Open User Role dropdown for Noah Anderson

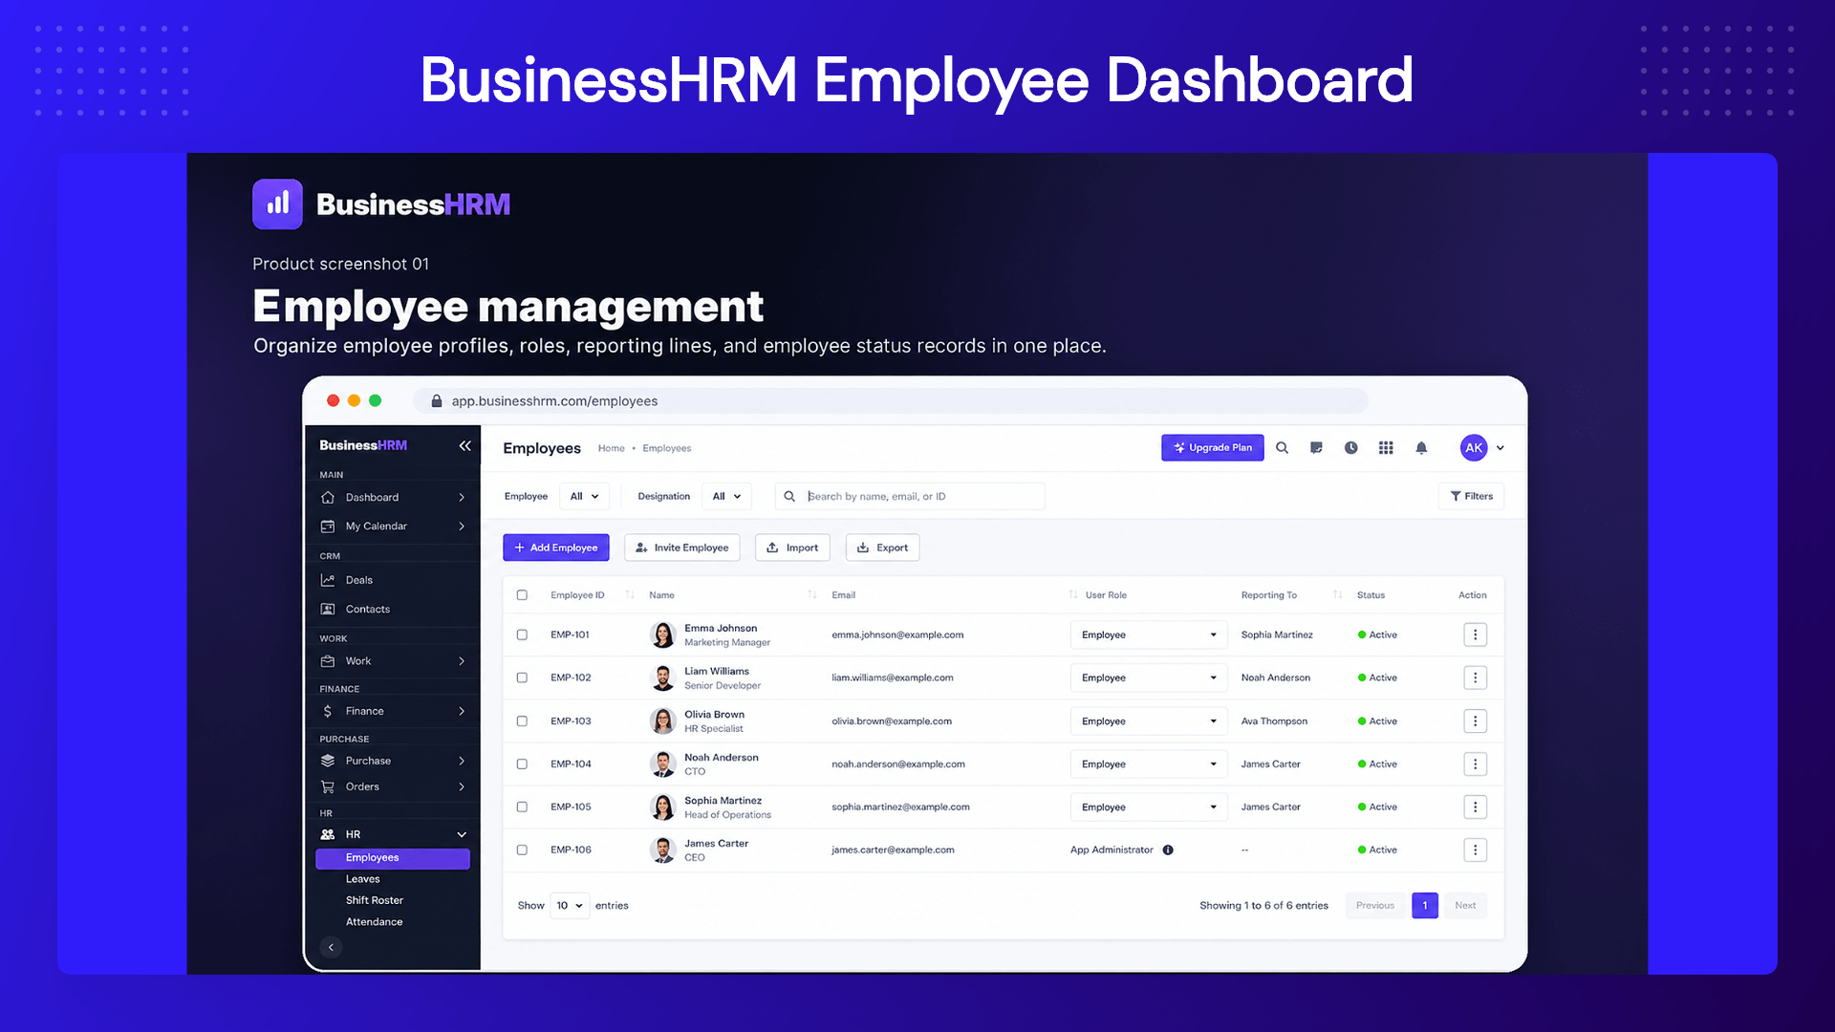click(1148, 763)
